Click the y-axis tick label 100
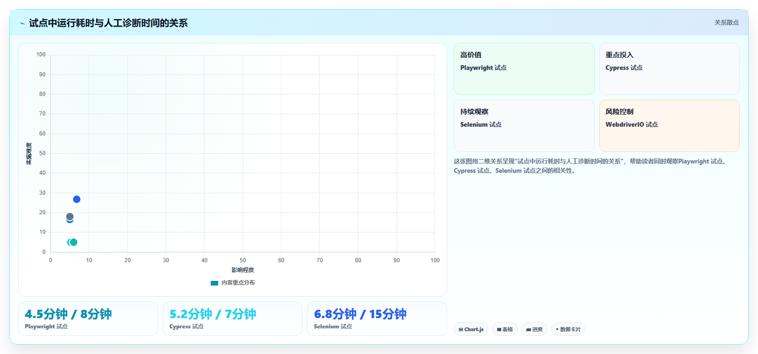The width and height of the screenshot is (758, 354). coord(41,54)
